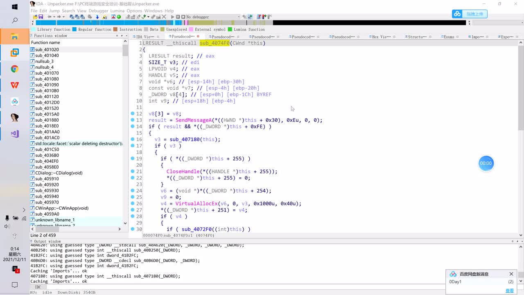Screen dimensions: 524x295
Task: Open the Lumina menu
Action: pos(117,11)
